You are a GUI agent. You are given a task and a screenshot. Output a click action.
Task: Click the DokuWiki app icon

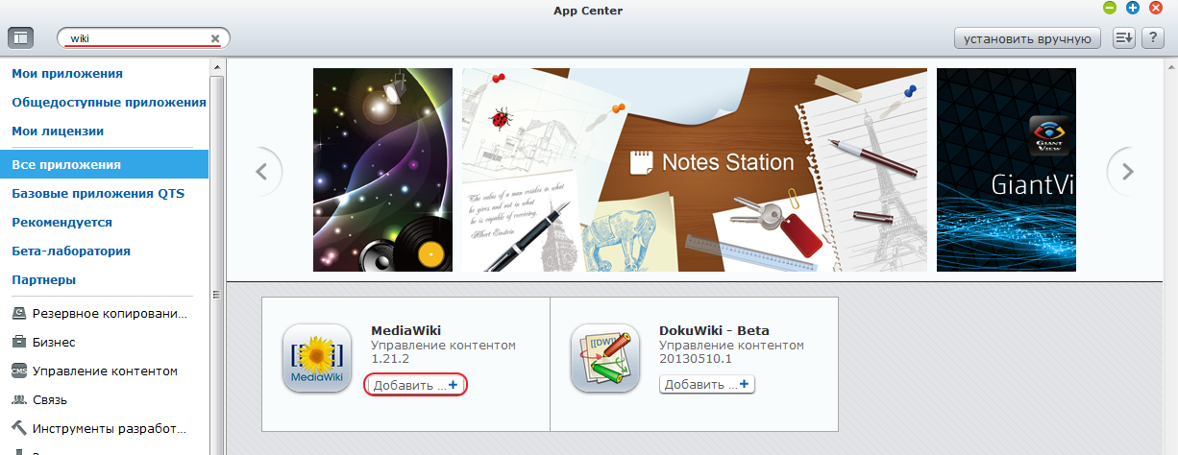(x=604, y=358)
